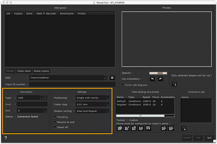Click the Done column header

click(30, 13)
